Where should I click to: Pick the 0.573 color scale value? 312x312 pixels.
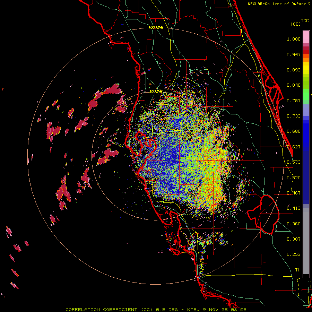point(294,162)
